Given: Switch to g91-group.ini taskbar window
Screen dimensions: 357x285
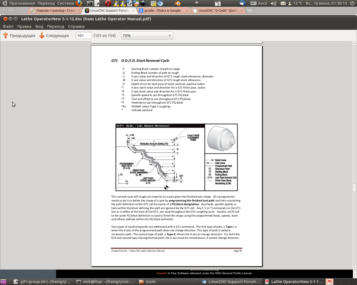Looking at the screenshot, I should (43, 282).
